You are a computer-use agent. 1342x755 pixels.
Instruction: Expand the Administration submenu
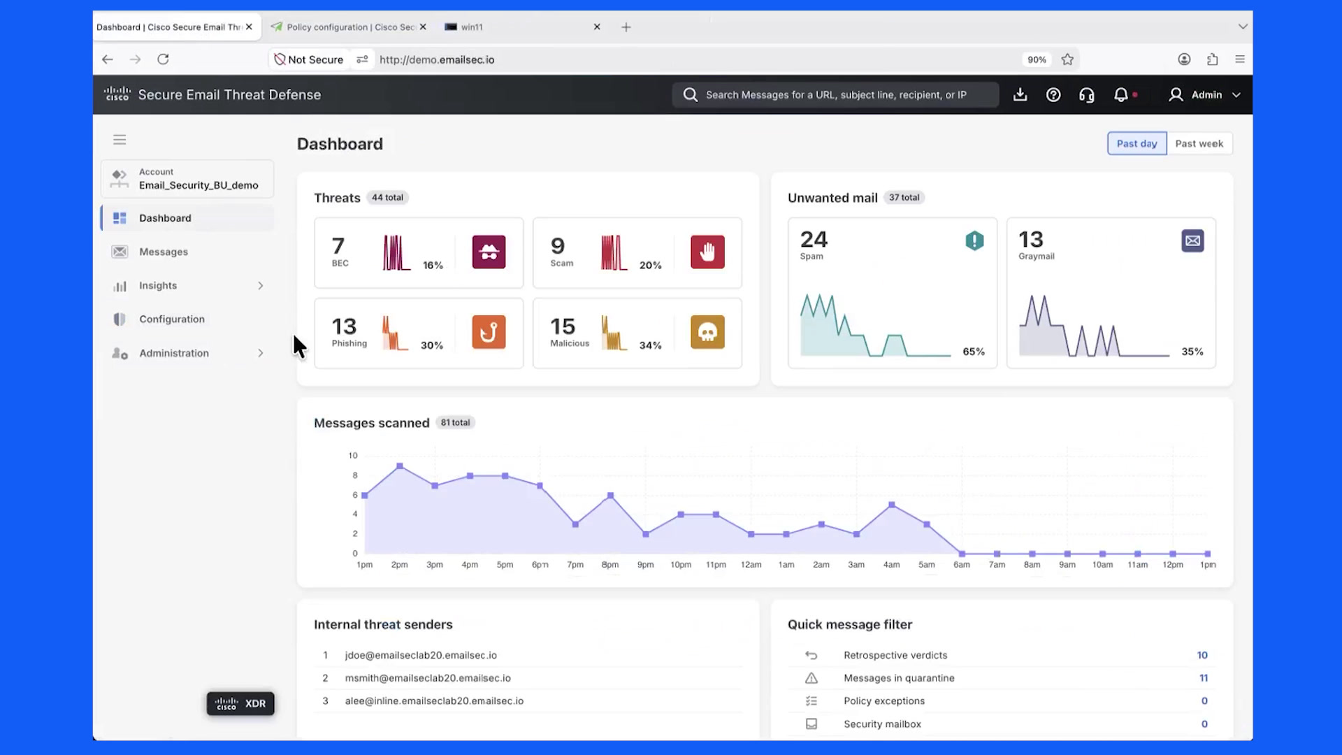(x=260, y=353)
